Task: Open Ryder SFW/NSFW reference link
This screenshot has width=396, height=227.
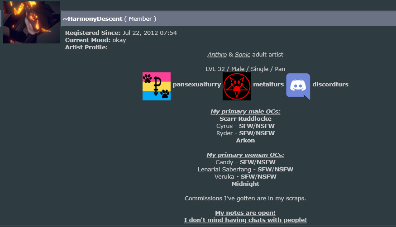Action: 257,133
